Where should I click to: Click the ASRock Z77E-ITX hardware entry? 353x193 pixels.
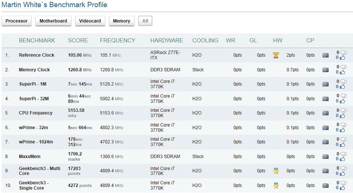165,55
